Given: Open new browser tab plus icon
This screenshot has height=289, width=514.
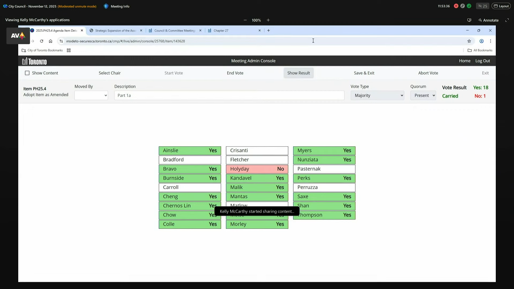Looking at the screenshot, I should point(269,31).
